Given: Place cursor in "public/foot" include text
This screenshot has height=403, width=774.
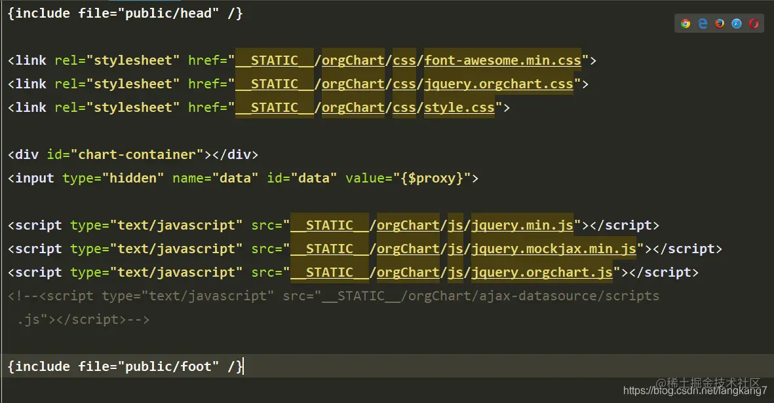Looking at the screenshot, I should [168, 366].
